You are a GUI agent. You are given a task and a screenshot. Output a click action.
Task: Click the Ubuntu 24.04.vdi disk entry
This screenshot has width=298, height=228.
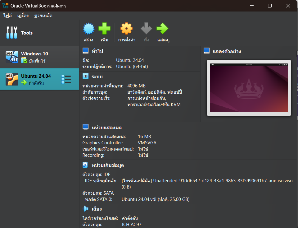point(156,199)
